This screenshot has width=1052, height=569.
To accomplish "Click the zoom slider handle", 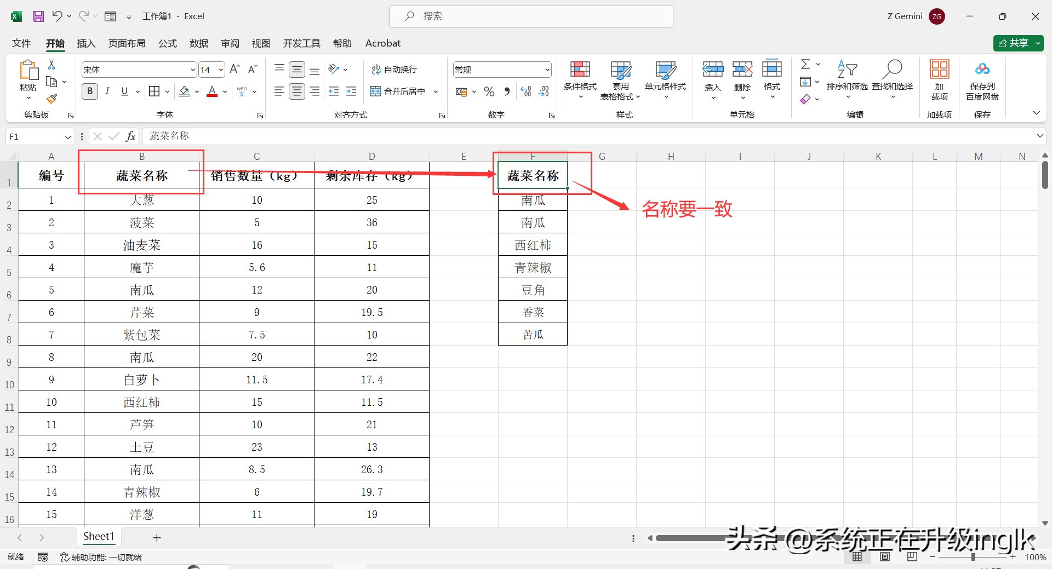I will (973, 557).
